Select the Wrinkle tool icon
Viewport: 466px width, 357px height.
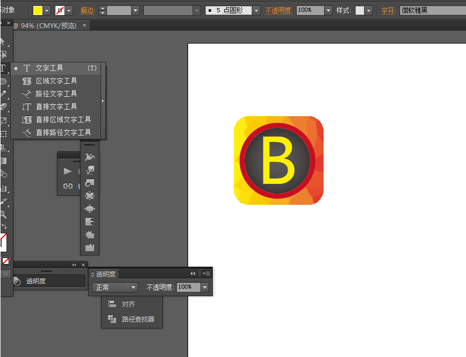[x=90, y=248]
